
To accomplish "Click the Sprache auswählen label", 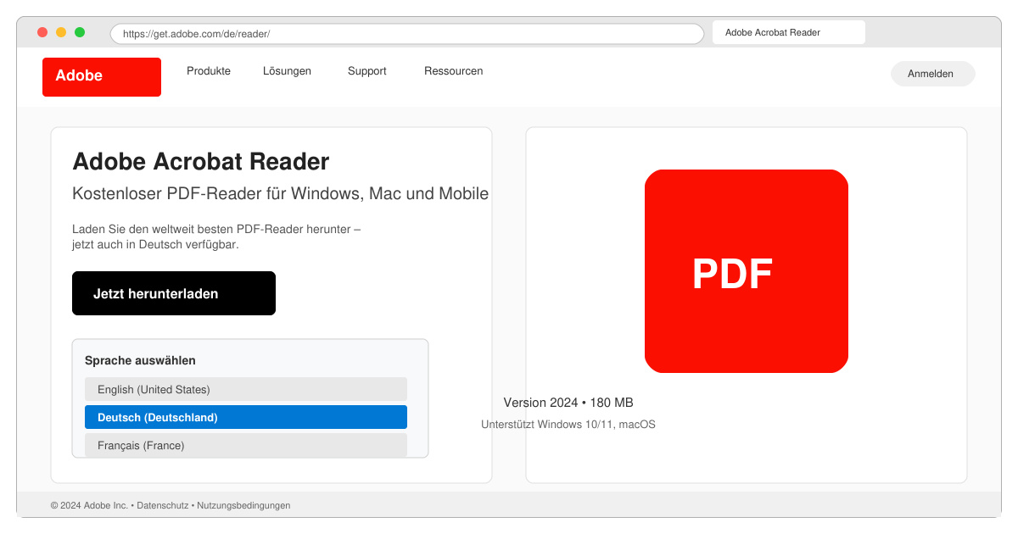I will (x=140, y=360).
